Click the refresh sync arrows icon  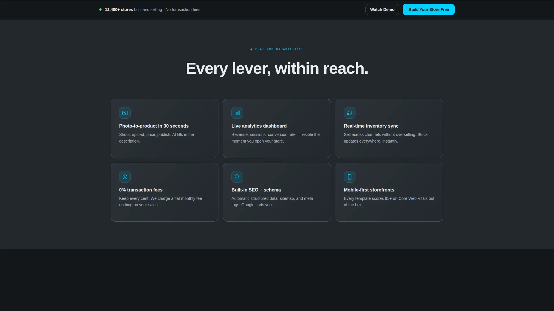point(349,113)
